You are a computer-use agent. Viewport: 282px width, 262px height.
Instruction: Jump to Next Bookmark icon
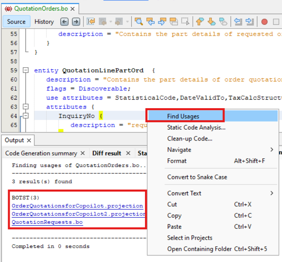point(211,21)
